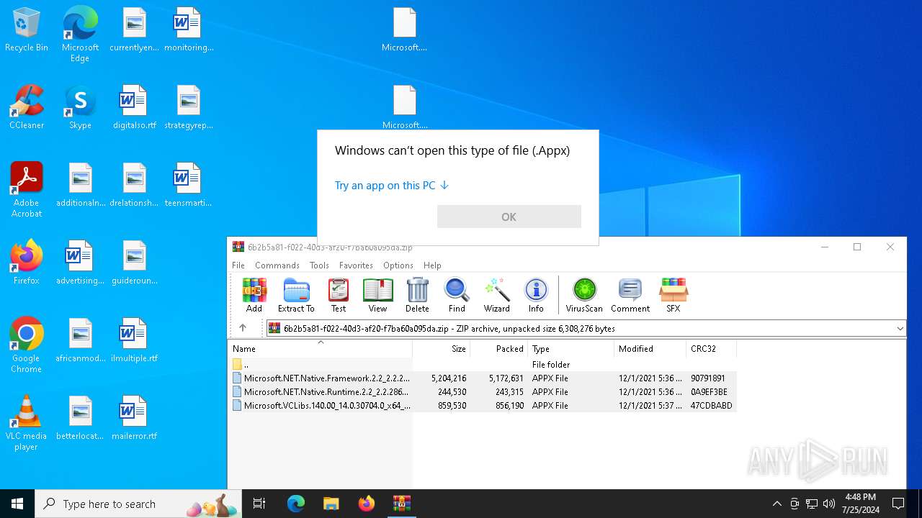Select mailerror.rtf desktop file
This screenshot has width=922, height=518.
tap(134, 419)
